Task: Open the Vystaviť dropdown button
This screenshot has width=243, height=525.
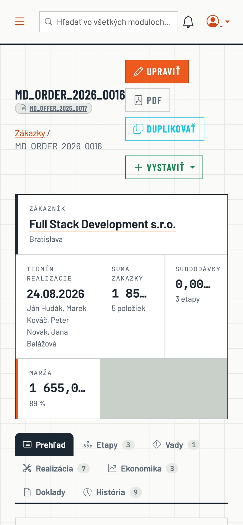Action: [164, 167]
